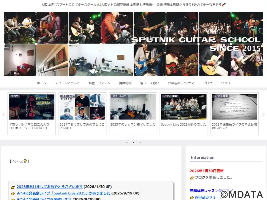The image size is (267, 200).
Task: Open the 2023年発表会ライブ申込み document thumbnail
Action: point(235,107)
